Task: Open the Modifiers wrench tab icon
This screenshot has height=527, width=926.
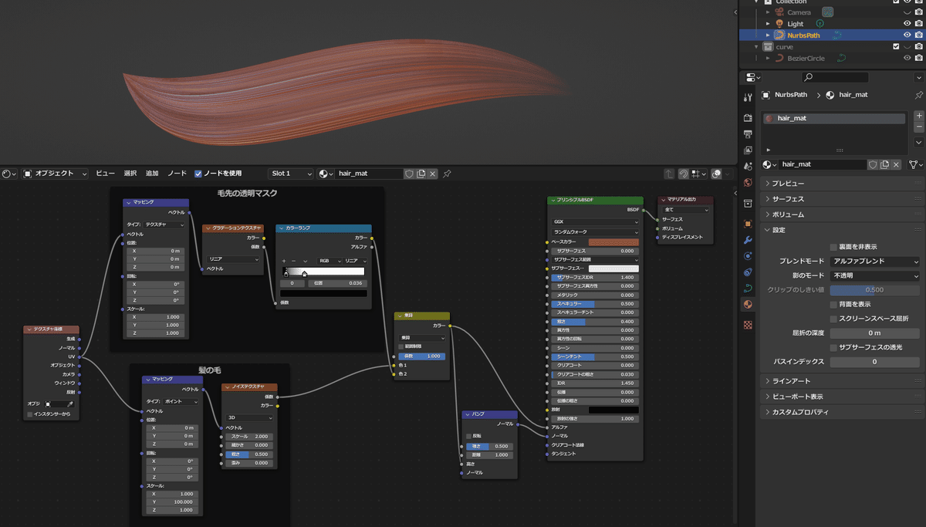Action: point(747,240)
